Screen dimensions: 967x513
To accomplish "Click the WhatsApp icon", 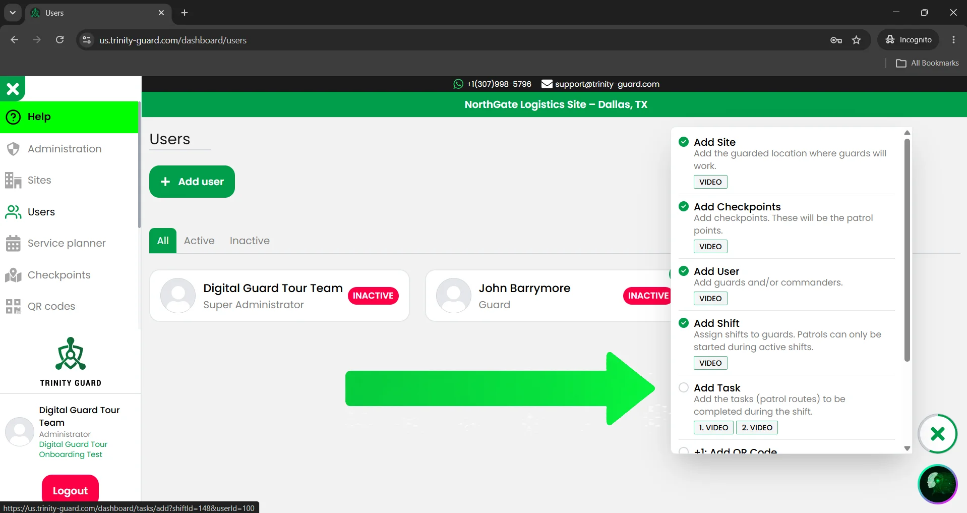I will pos(458,84).
